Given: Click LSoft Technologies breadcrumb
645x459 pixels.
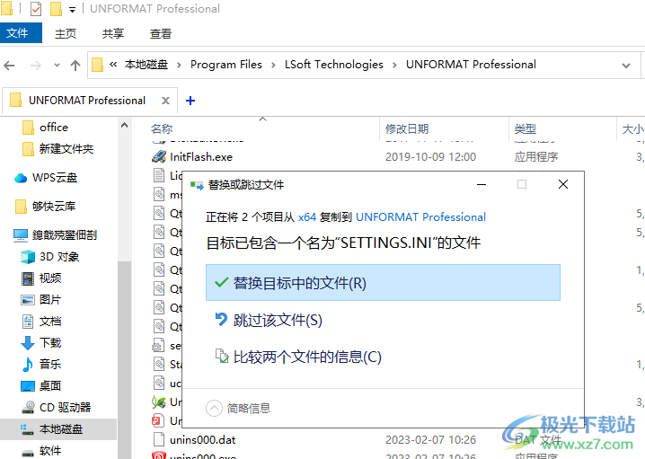Looking at the screenshot, I should coord(333,65).
